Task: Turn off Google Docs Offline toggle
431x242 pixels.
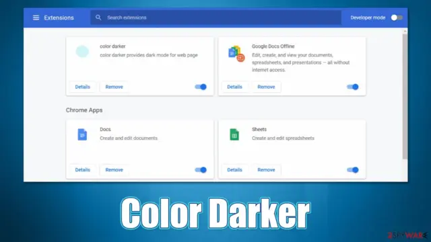Action: point(353,87)
